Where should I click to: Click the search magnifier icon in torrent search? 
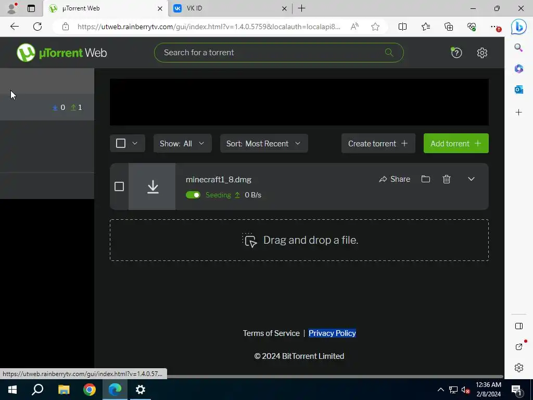point(389,53)
